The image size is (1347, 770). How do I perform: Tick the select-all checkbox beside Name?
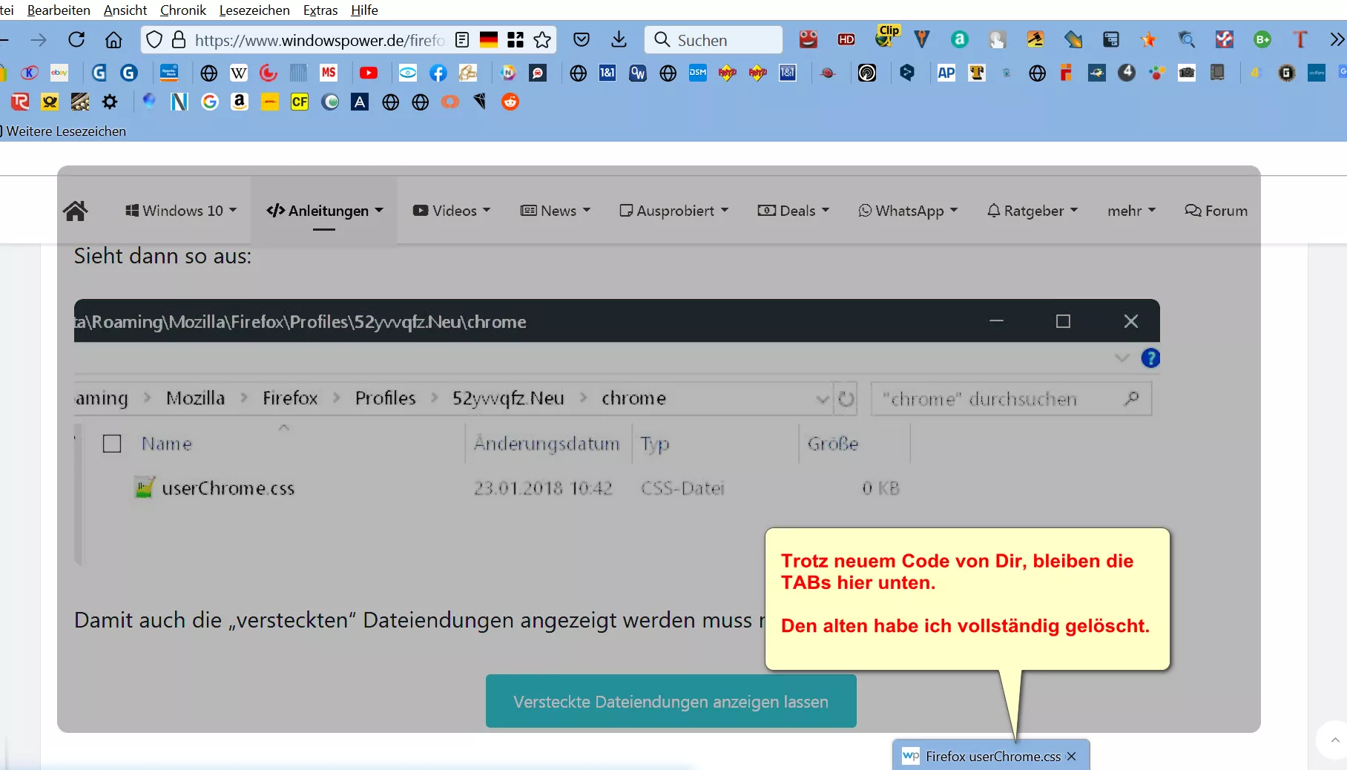[112, 444]
